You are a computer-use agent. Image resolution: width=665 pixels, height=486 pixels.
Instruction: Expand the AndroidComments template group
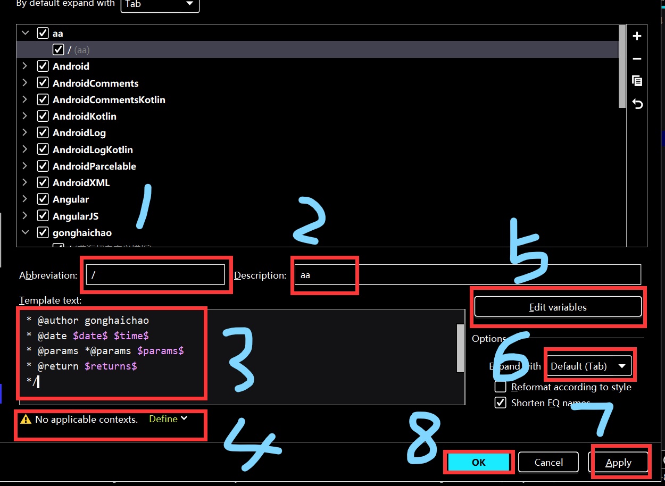[24, 83]
